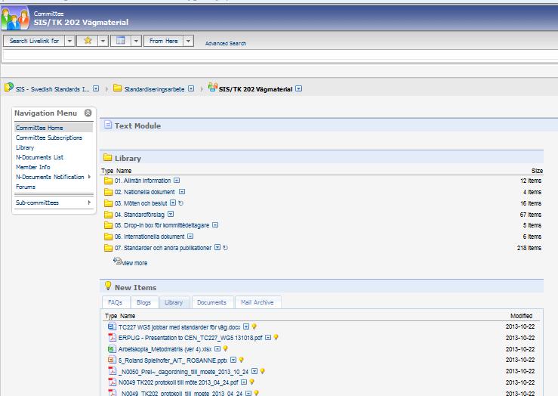Click the lightbulb next to Arbetskopia_Metodmatris xlsx
Image resolution: width=558 pixels, height=396 pixels.
click(x=225, y=348)
